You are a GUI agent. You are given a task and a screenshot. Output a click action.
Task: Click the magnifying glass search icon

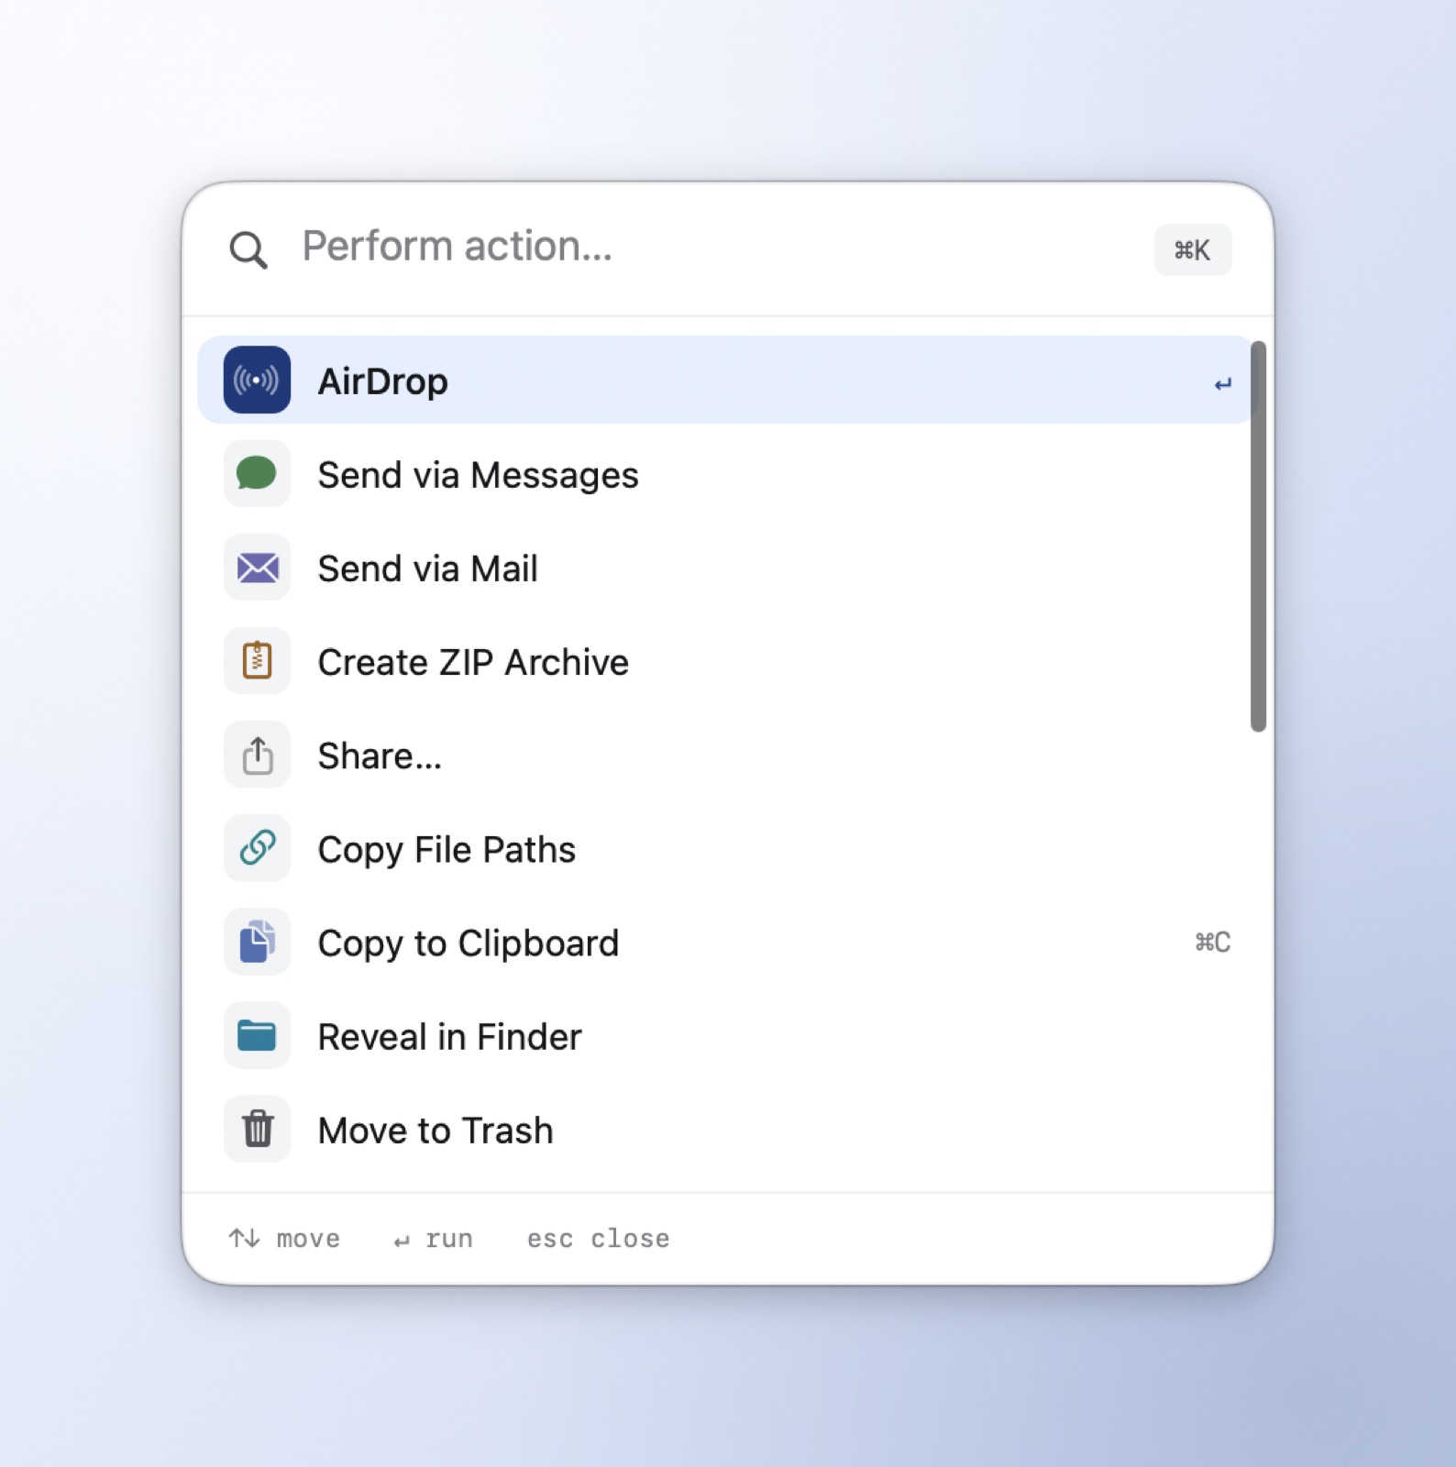(248, 249)
